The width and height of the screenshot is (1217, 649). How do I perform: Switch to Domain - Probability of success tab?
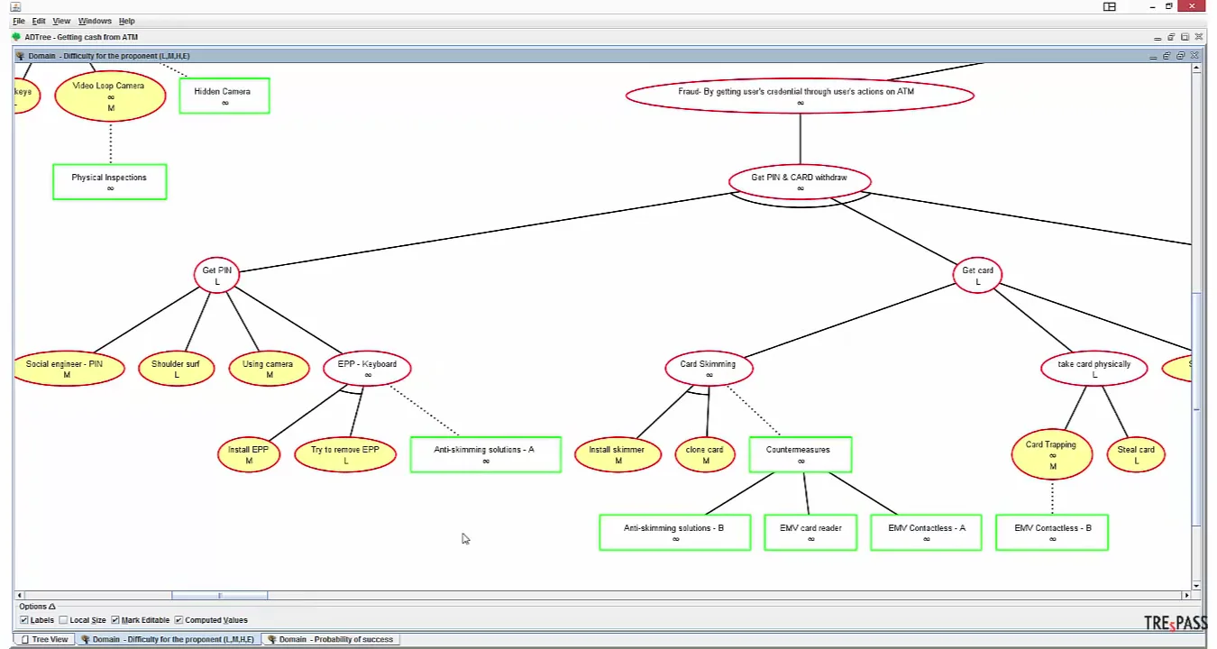pyautogui.click(x=330, y=639)
